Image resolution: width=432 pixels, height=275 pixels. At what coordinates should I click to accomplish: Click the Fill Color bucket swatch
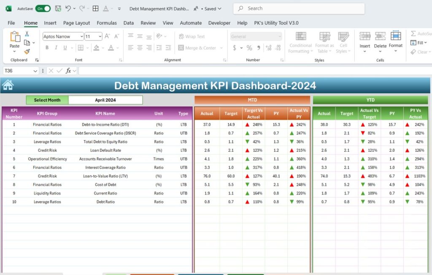pyautogui.click(x=96, y=48)
